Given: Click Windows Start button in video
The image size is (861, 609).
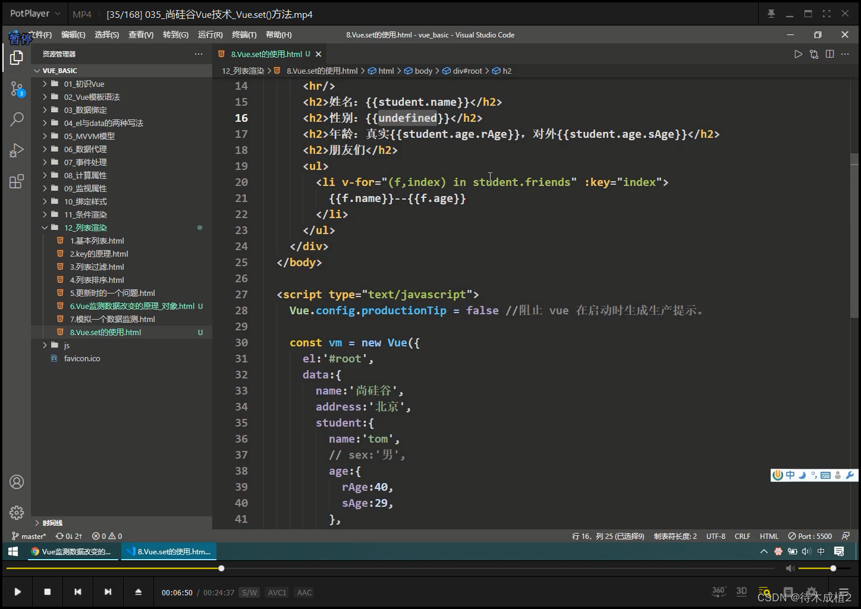Looking at the screenshot, I should pyautogui.click(x=13, y=551).
